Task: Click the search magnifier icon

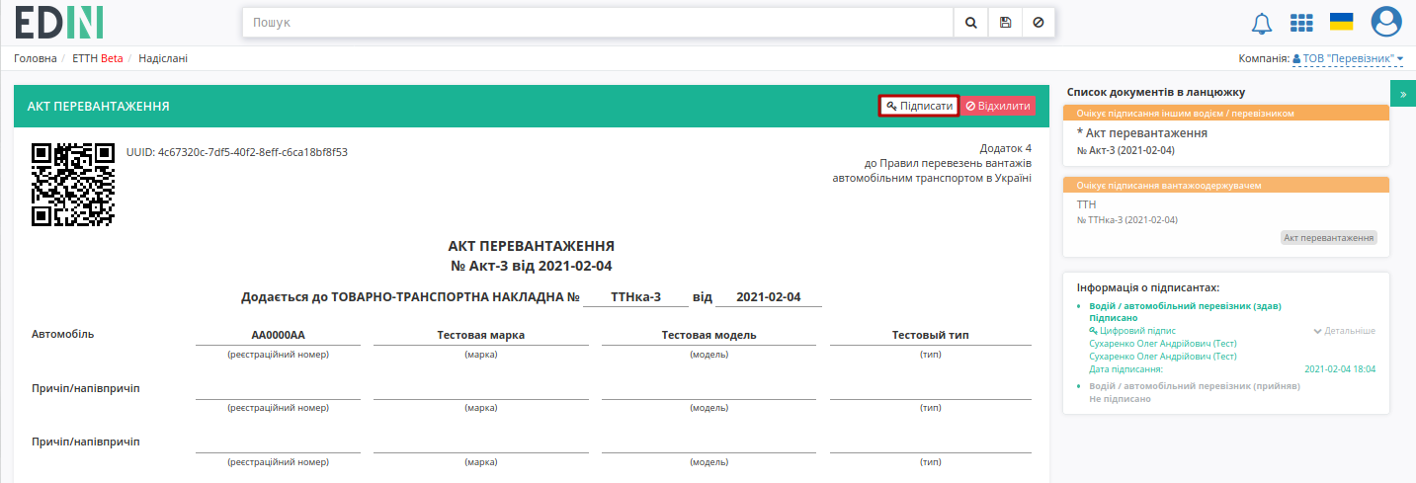Action: (x=970, y=22)
